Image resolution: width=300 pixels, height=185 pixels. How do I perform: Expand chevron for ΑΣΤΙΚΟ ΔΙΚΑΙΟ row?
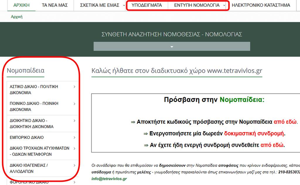74,87
